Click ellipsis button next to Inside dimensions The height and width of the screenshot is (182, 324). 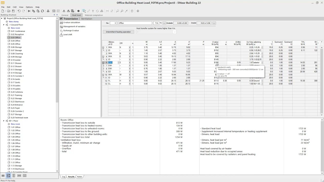(214, 23)
